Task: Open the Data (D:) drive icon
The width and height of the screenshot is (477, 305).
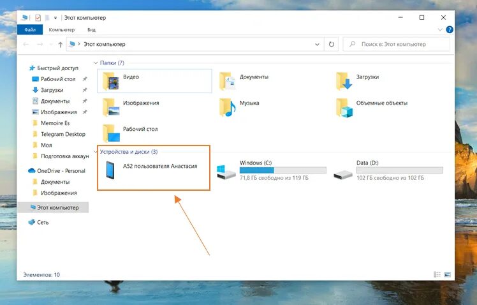Action: coord(343,175)
